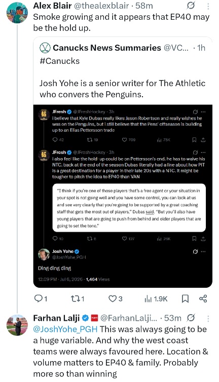The width and height of the screenshot is (219, 382).
Task: Open Alex Blair's profile picture
Action: click(17, 13)
